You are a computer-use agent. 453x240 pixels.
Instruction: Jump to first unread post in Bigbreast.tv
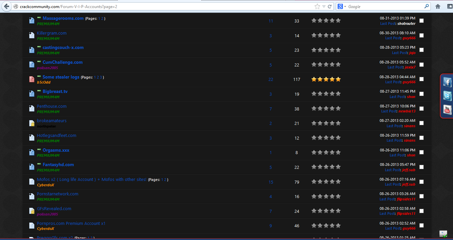[39, 91]
